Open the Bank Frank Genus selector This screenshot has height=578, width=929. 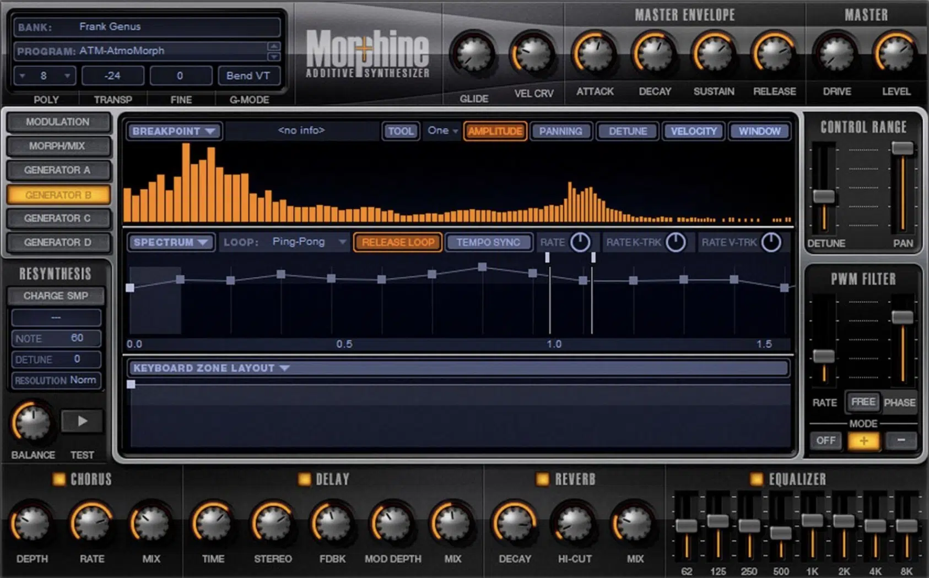[148, 26]
